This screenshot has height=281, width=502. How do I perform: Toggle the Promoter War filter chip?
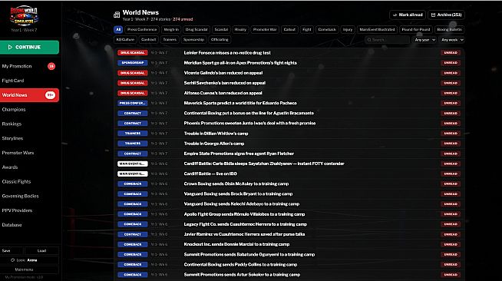[265, 29]
